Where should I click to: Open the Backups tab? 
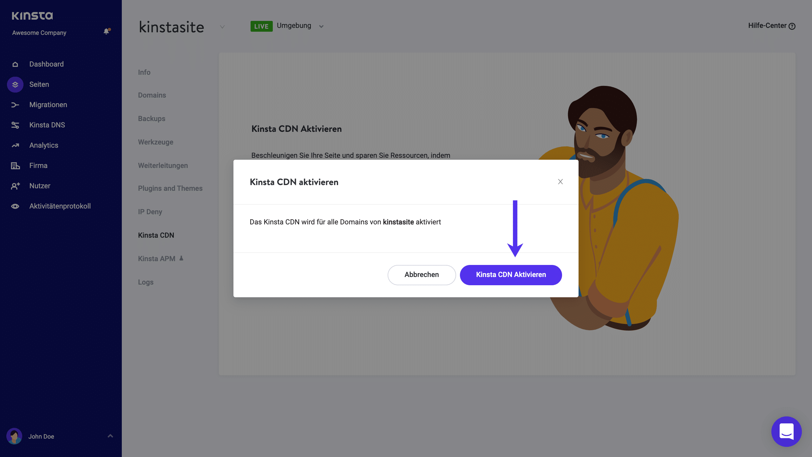(151, 118)
